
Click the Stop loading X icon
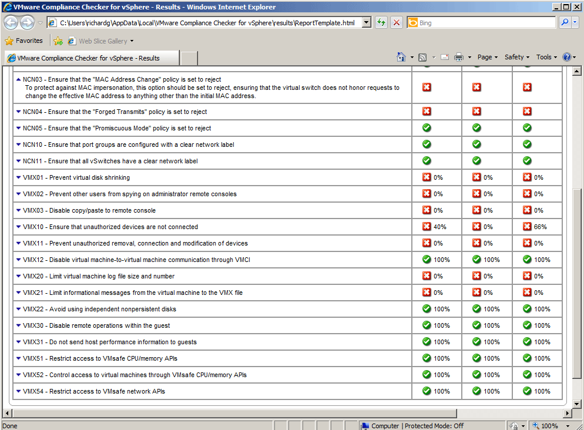(x=397, y=23)
